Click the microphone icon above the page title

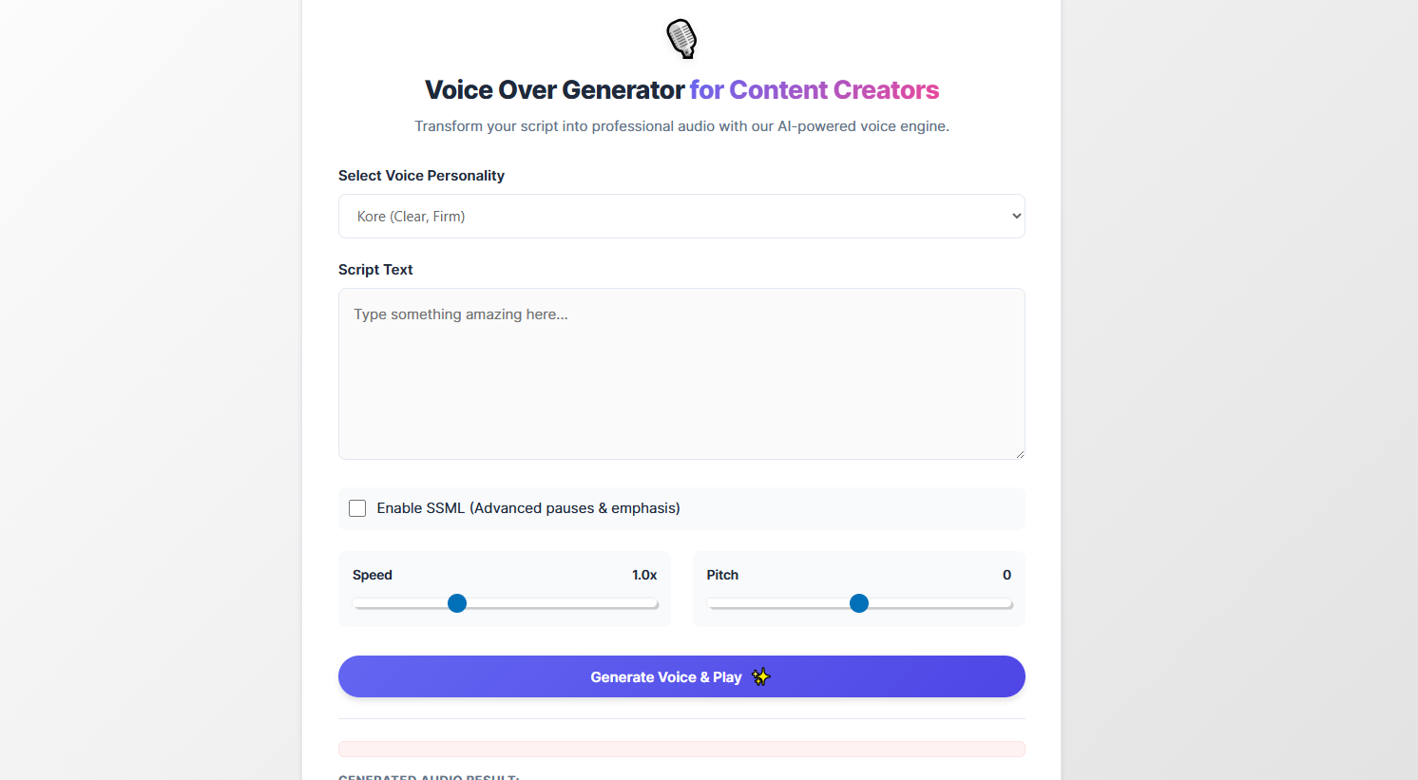[x=680, y=39]
